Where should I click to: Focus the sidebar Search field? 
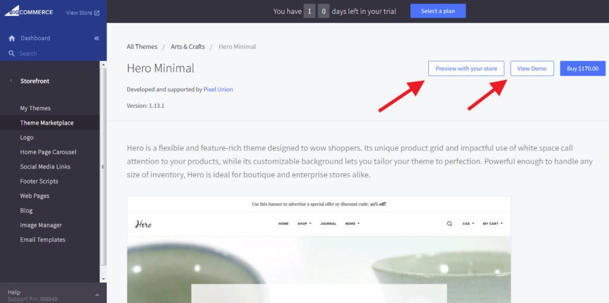[x=53, y=54]
